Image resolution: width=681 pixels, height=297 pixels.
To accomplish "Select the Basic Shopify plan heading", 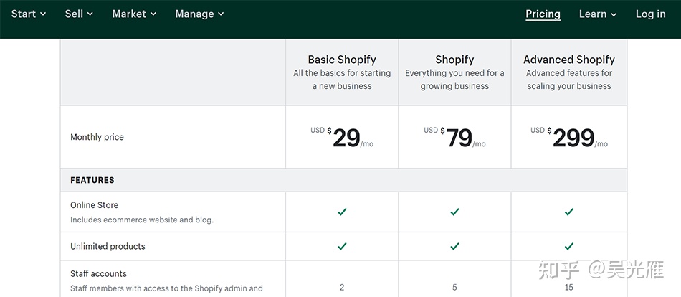I will pyautogui.click(x=342, y=60).
